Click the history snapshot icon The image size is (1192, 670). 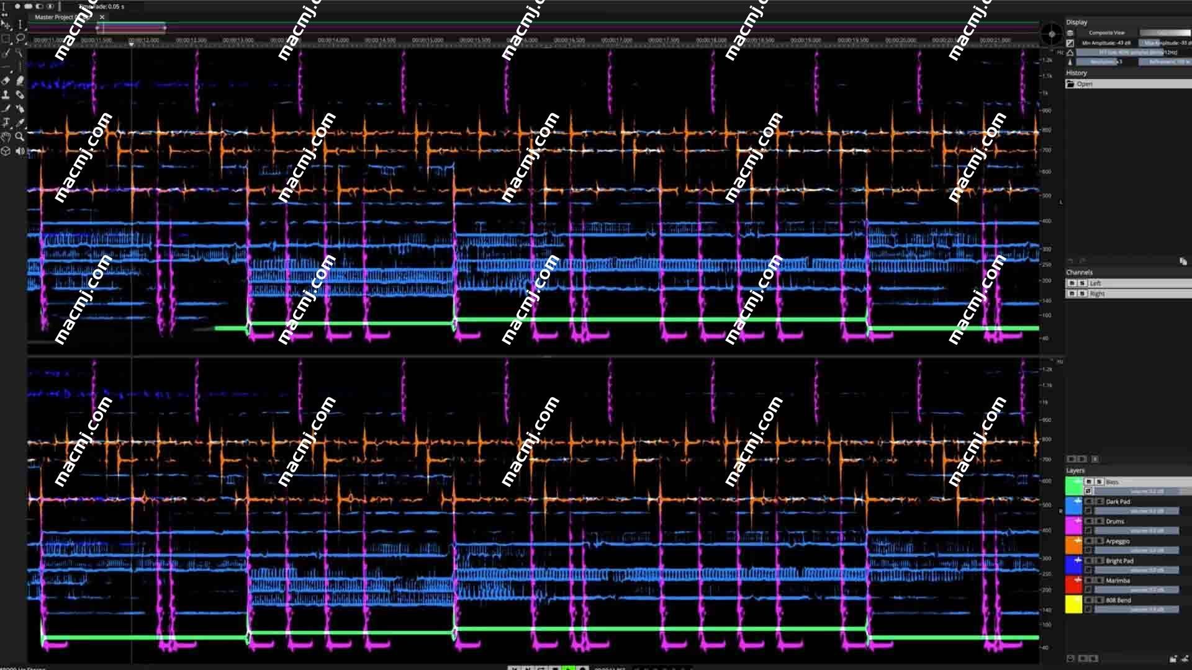(x=1183, y=262)
